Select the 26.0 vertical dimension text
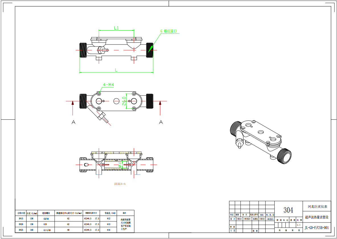 point(125,101)
